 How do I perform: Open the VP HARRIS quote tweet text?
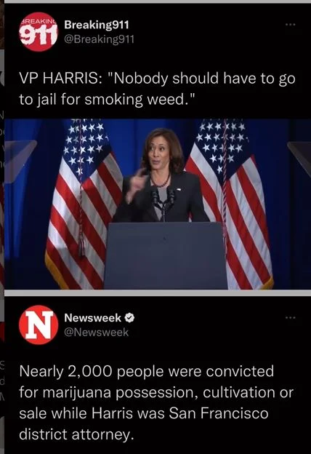(158, 89)
